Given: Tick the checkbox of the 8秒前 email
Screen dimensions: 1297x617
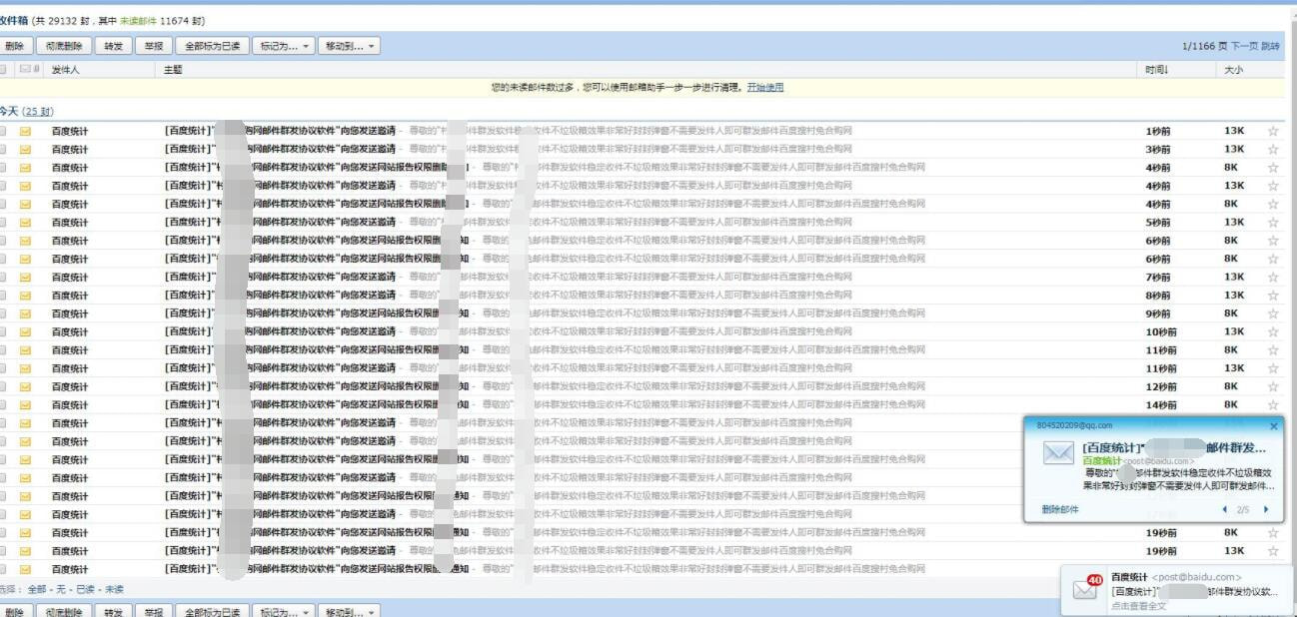Looking at the screenshot, I should (x=3, y=296).
